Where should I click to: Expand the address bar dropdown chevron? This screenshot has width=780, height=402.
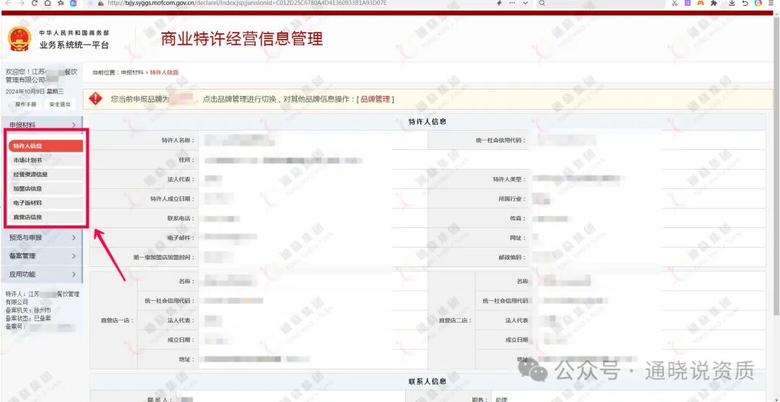[525, 3]
